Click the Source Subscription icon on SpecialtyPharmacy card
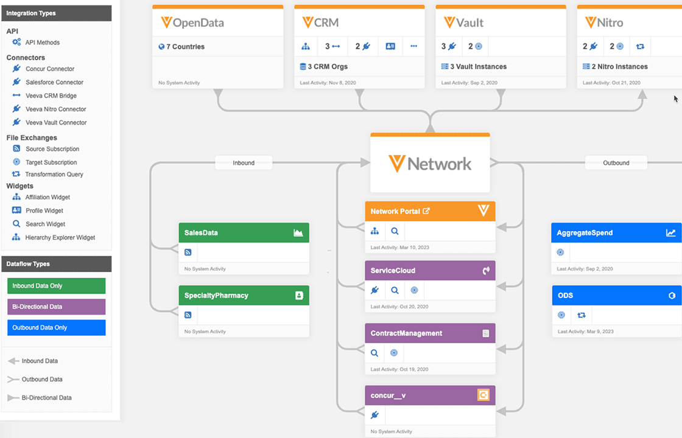This screenshot has height=438, width=682. click(188, 315)
